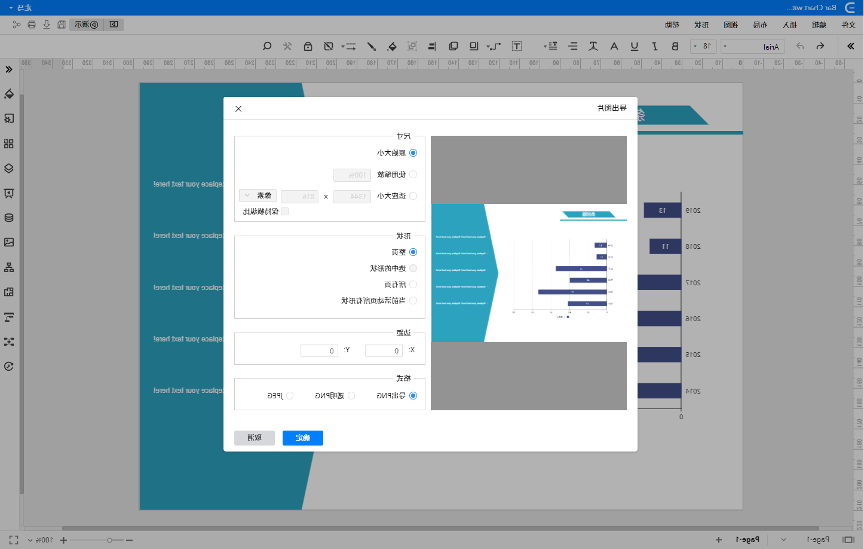Click the fill color bucket in toolbar

[392, 46]
